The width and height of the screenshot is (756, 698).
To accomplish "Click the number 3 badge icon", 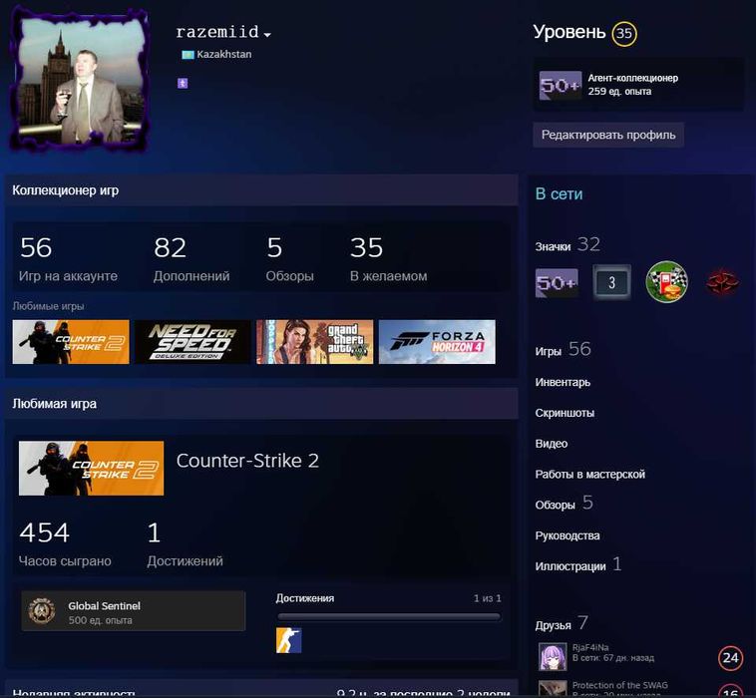I will coord(611,282).
